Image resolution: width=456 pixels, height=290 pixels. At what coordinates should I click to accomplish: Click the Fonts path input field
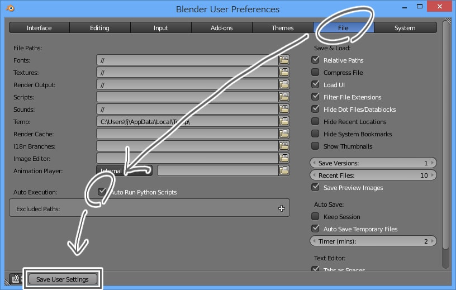point(187,60)
